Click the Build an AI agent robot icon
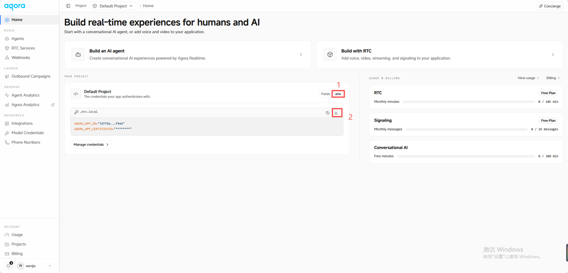The image size is (568, 273). click(x=78, y=54)
